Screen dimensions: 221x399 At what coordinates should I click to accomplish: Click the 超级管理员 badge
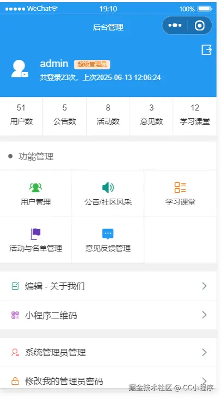click(x=92, y=65)
